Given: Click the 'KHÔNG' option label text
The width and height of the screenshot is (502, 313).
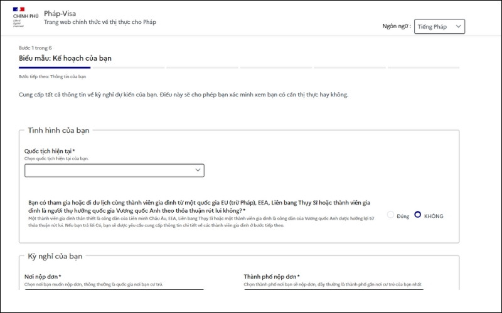Looking at the screenshot, I should coord(434,216).
